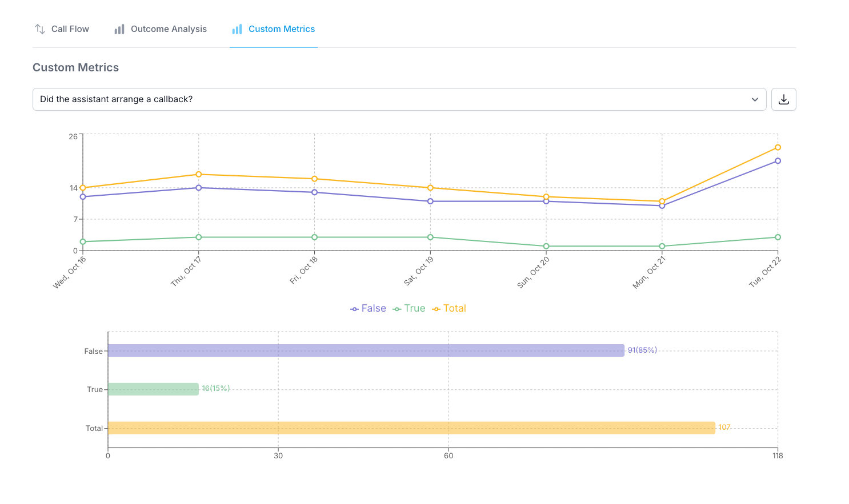Image resolution: width=849 pixels, height=504 pixels.
Task: Download the custom metrics data
Action: click(784, 99)
